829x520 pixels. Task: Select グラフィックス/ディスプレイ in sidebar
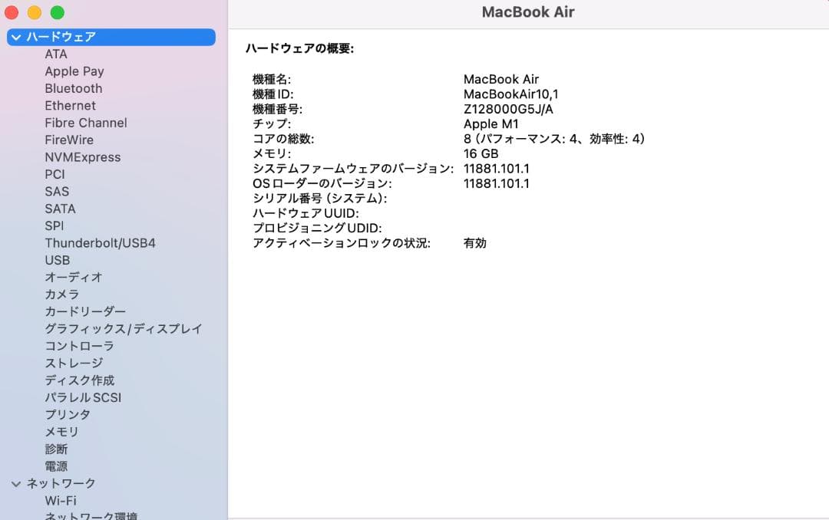(x=124, y=328)
